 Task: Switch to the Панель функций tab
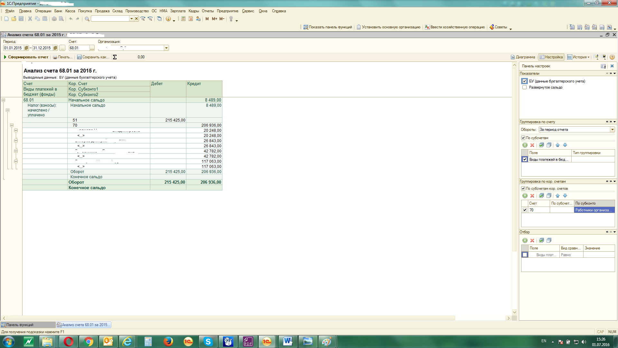coord(20,325)
